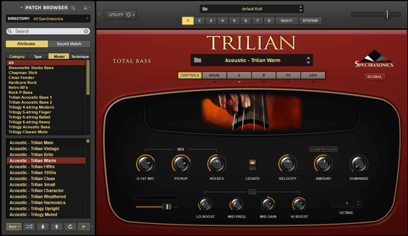This screenshot has width=408, height=236.
Task: Switch to Sound Match mode
Action: (70, 44)
